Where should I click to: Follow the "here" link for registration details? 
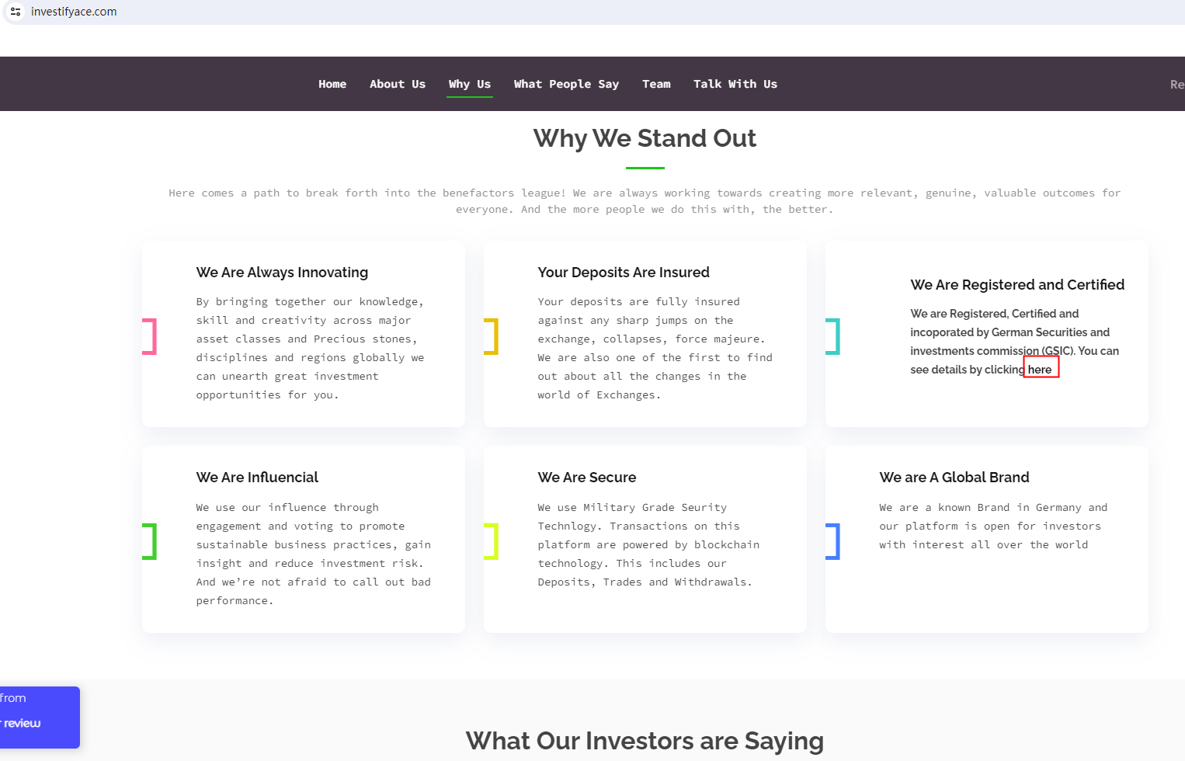click(1040, 370)
